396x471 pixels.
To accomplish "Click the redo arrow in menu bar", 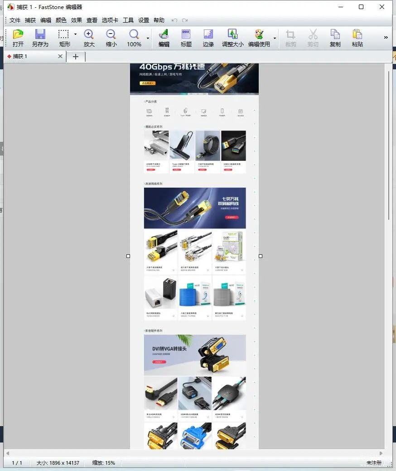I will (x=185, y=20).
